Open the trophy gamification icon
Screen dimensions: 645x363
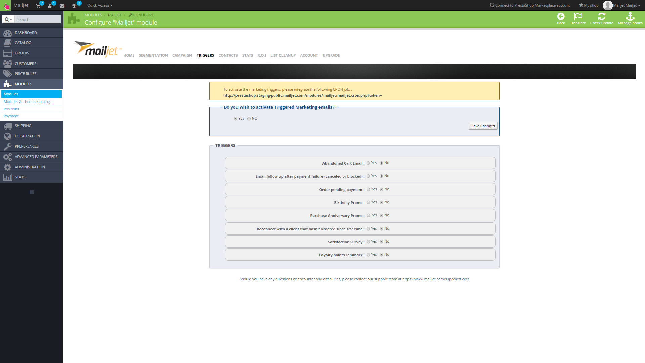74,6
